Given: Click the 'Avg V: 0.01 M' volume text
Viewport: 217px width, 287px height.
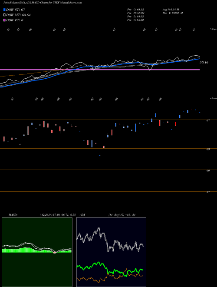Looking at the screenshot, I should tap(171, 10).
